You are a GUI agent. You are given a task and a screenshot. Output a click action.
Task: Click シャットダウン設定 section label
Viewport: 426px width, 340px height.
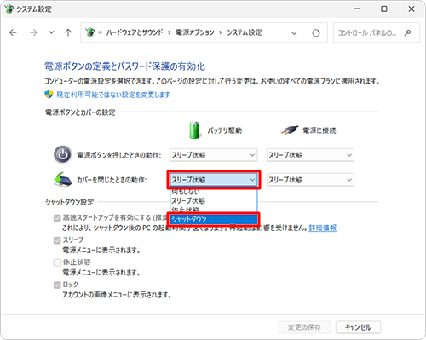click(x=70, y=202)
